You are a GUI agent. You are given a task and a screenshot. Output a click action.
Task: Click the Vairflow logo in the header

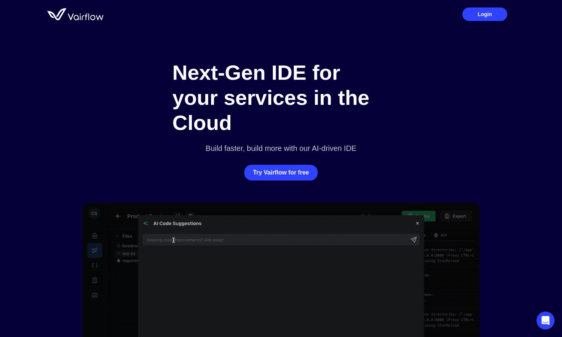75,15
